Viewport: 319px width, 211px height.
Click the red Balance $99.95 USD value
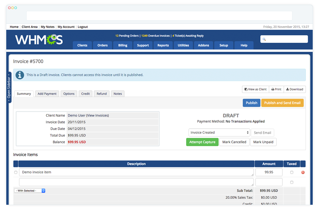77,142
